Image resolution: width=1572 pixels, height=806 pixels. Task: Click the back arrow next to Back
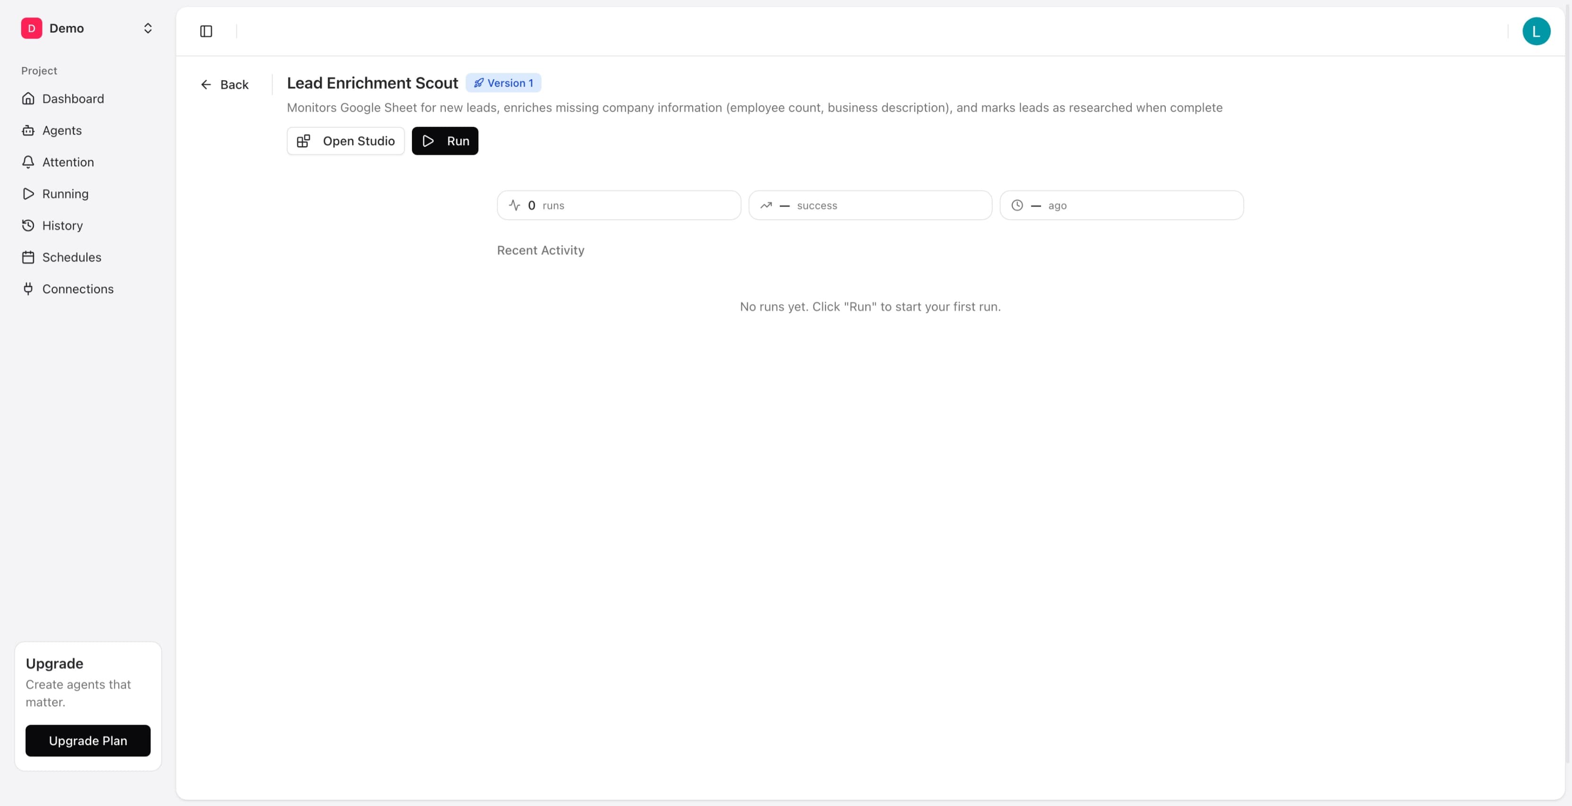(x=206, y=84)
